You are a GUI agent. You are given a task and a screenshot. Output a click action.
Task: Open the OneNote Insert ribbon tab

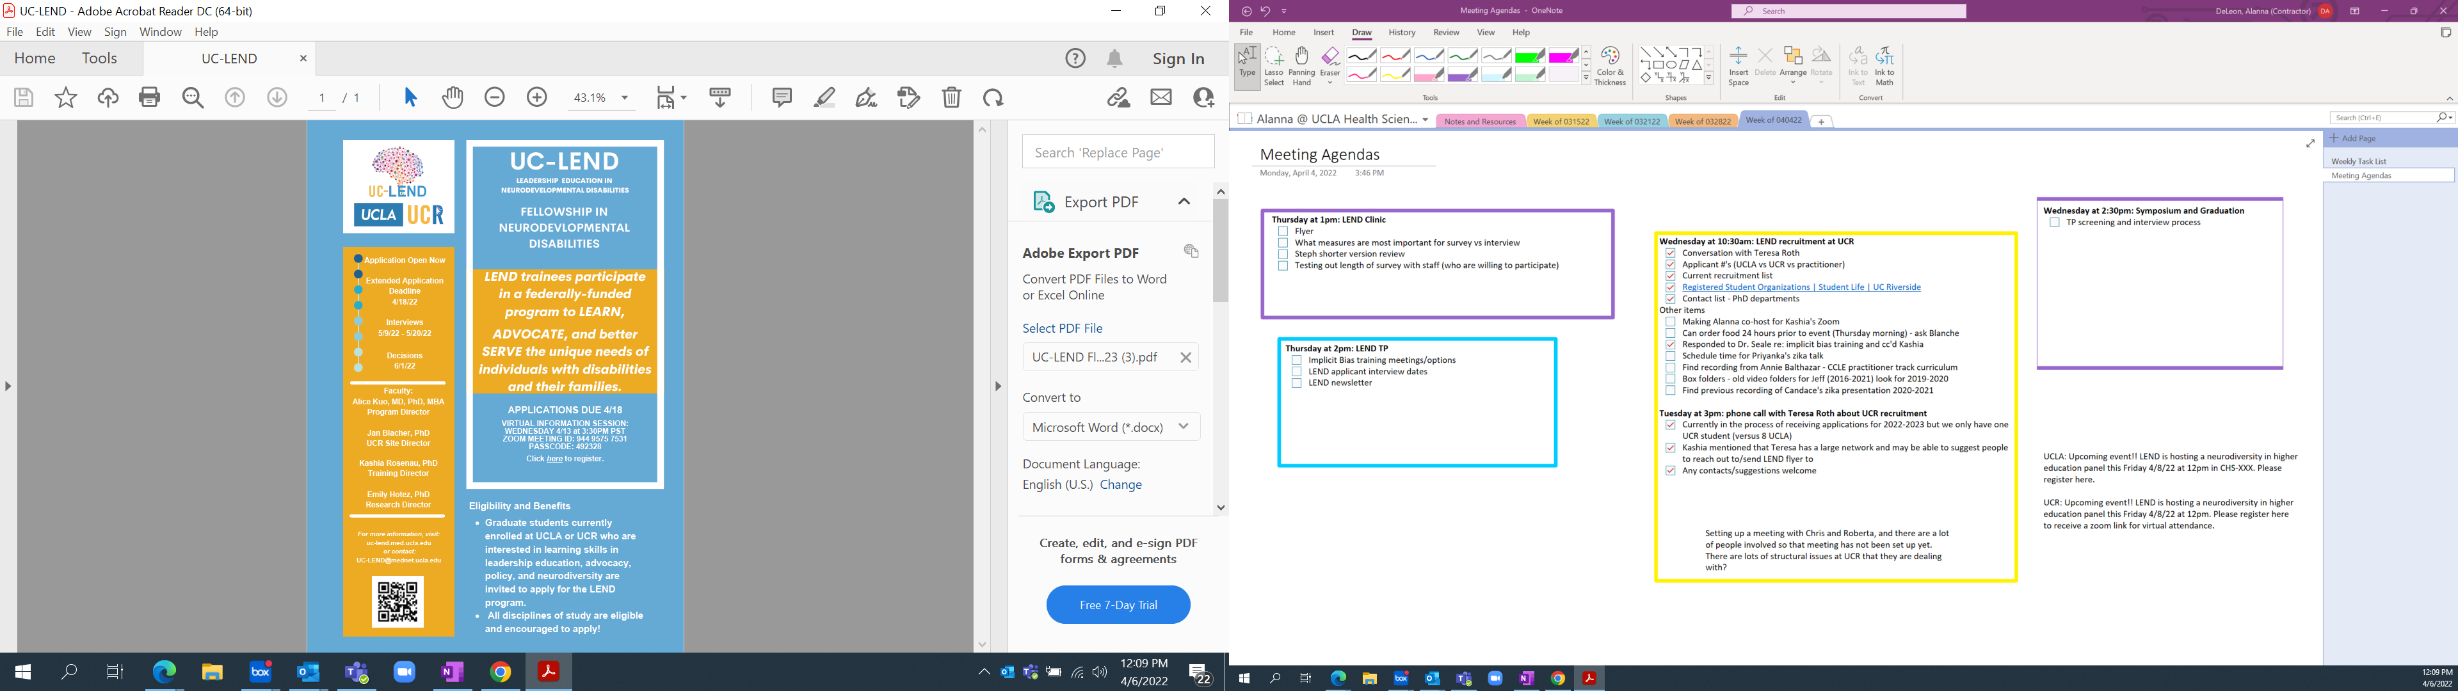pos(1324,33)
